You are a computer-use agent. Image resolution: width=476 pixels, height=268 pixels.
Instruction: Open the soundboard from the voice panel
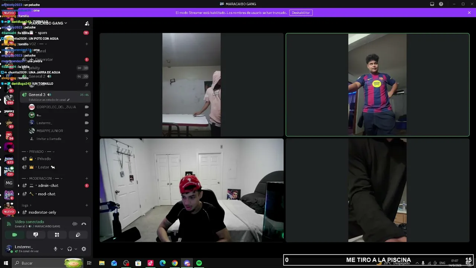tap(78, 235)
